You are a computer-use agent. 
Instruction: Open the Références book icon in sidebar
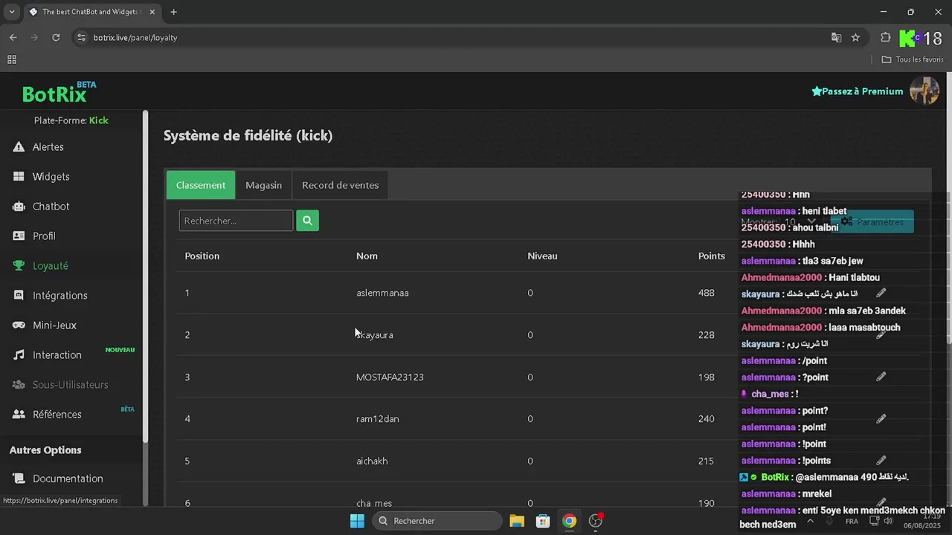pos(19,415)
